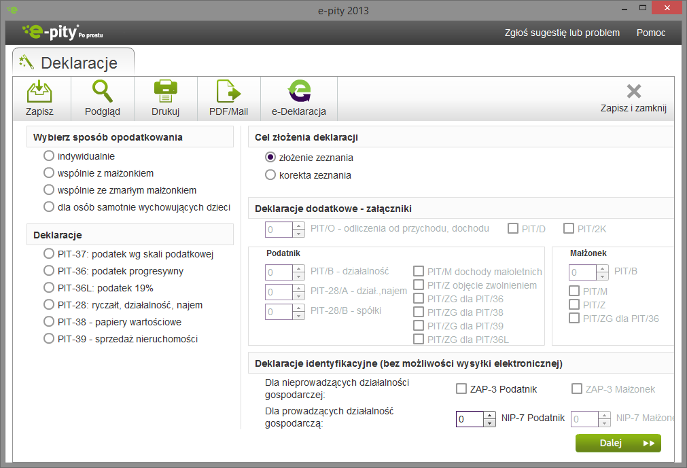Select złożenie zeznania radio button
The height and width of the screenshot is (468, 687).
click(x=270, y=157)
